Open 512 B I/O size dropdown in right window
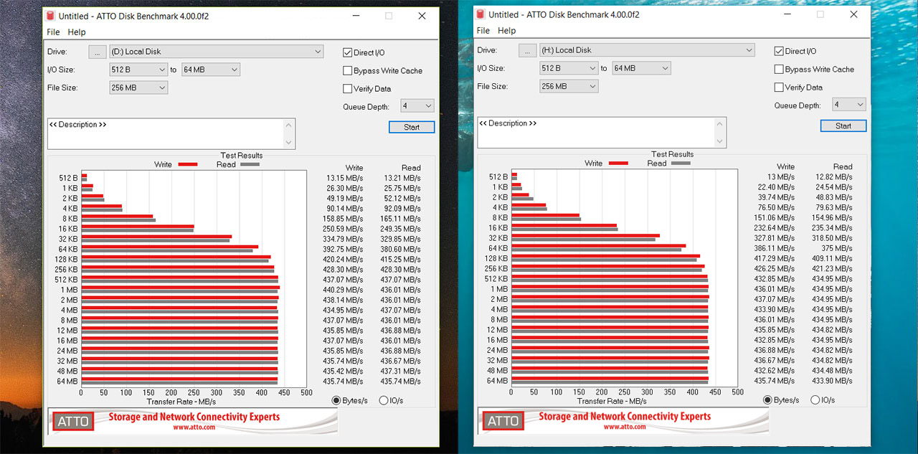This screenshot has height=454, width=918. [569, 68]
